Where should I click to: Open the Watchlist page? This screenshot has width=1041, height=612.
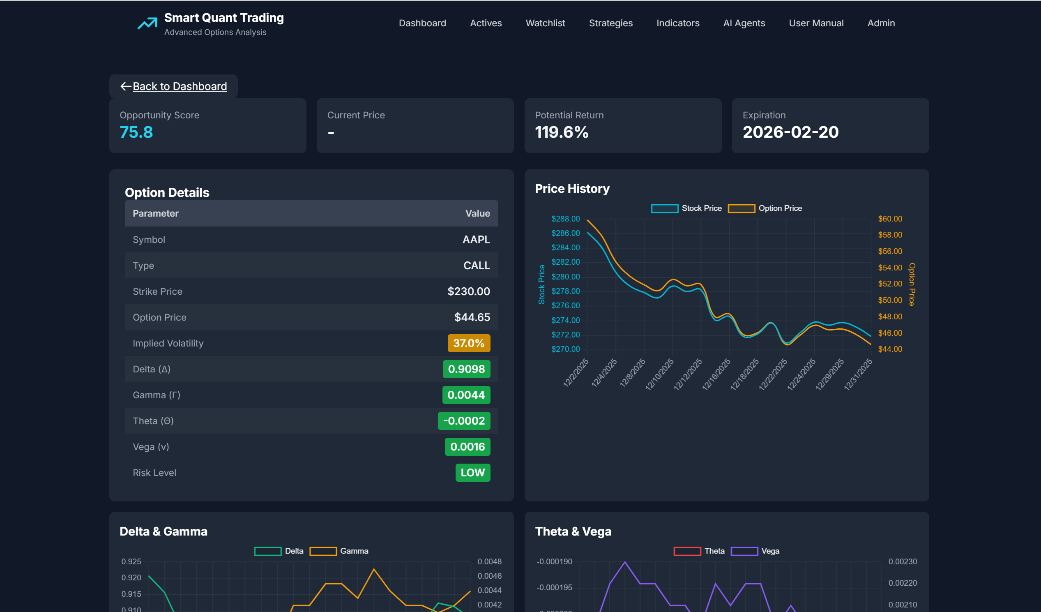pos(545,23)
